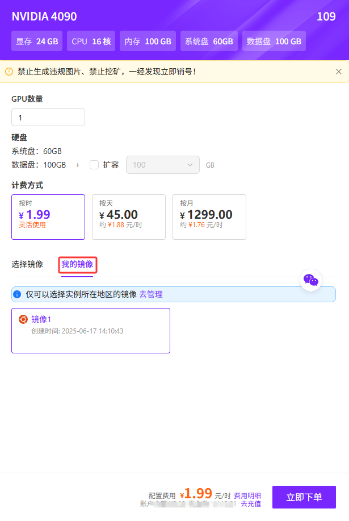Click the 数据盘 100 GB spec tag
The width and height of the screenshot is (349, 521).
coord(274,41)
